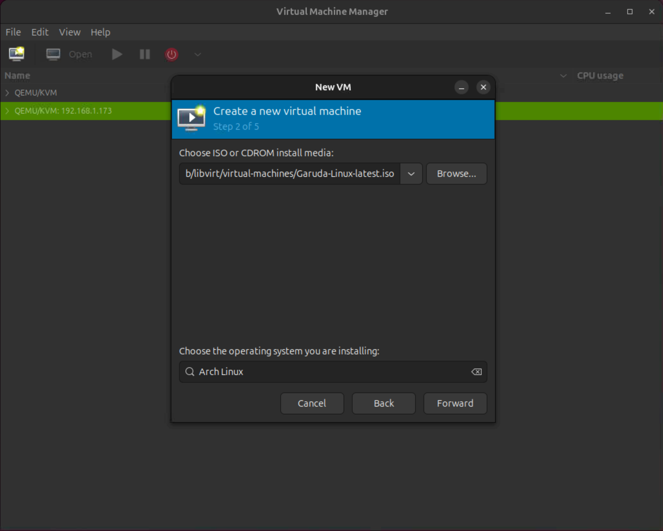The width and height of the screenshot is (663, 531).
Task: Click inside the operating system search field
Action: pyautogui.click(x=301, y=372)
